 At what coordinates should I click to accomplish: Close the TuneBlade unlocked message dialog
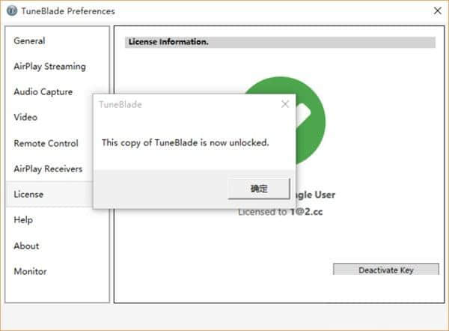pos(285,104)
